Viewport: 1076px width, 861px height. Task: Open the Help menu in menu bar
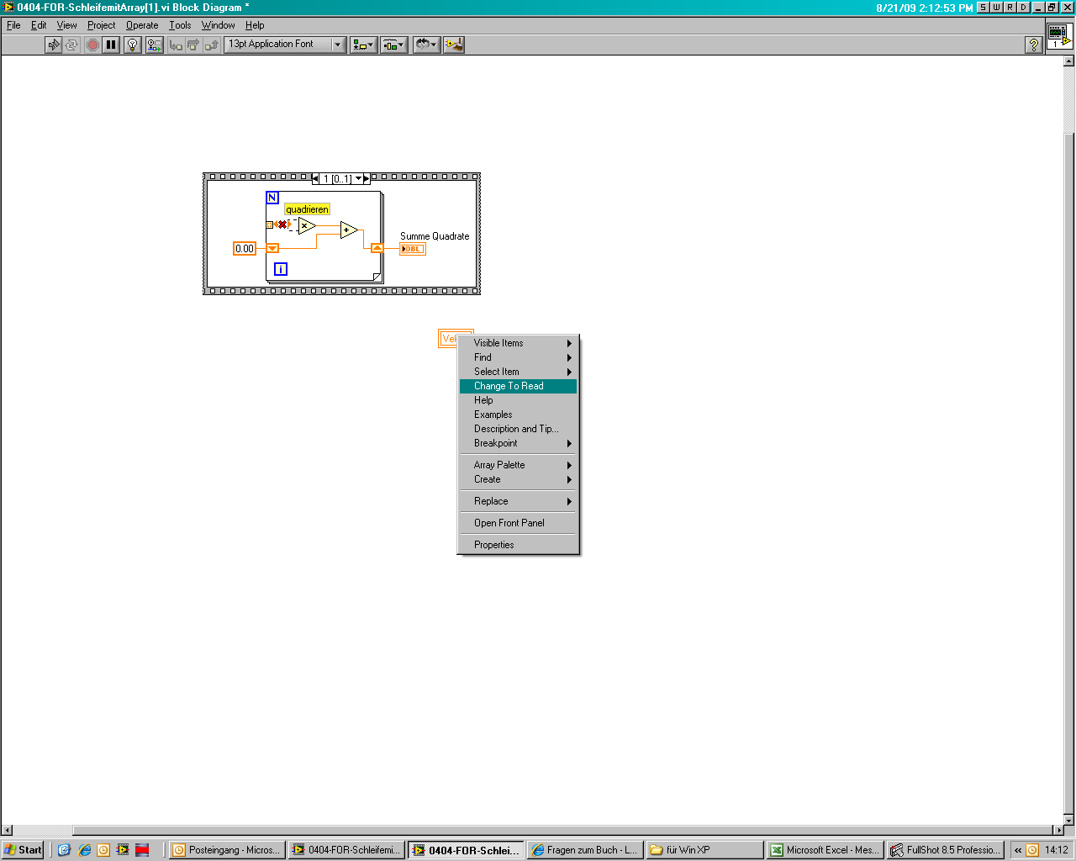point(255,25)
